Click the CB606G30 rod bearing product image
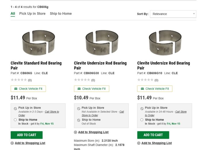The image size is (201, 150). pyautogui.click(x=102, y=43)
